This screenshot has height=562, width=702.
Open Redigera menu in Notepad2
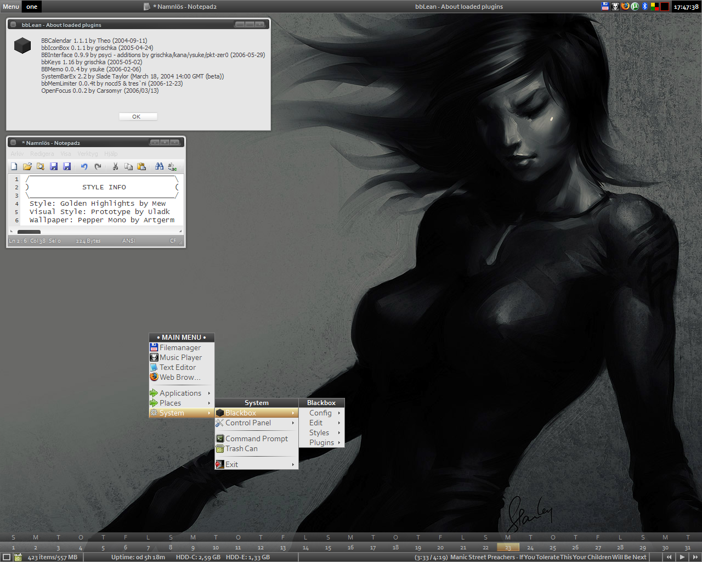pos(42,154)
